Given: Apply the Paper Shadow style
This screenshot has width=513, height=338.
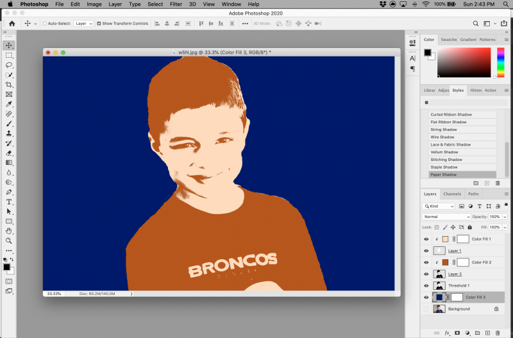Looking at the screenshot, I should pyautogui.click(x=462, y=174).
